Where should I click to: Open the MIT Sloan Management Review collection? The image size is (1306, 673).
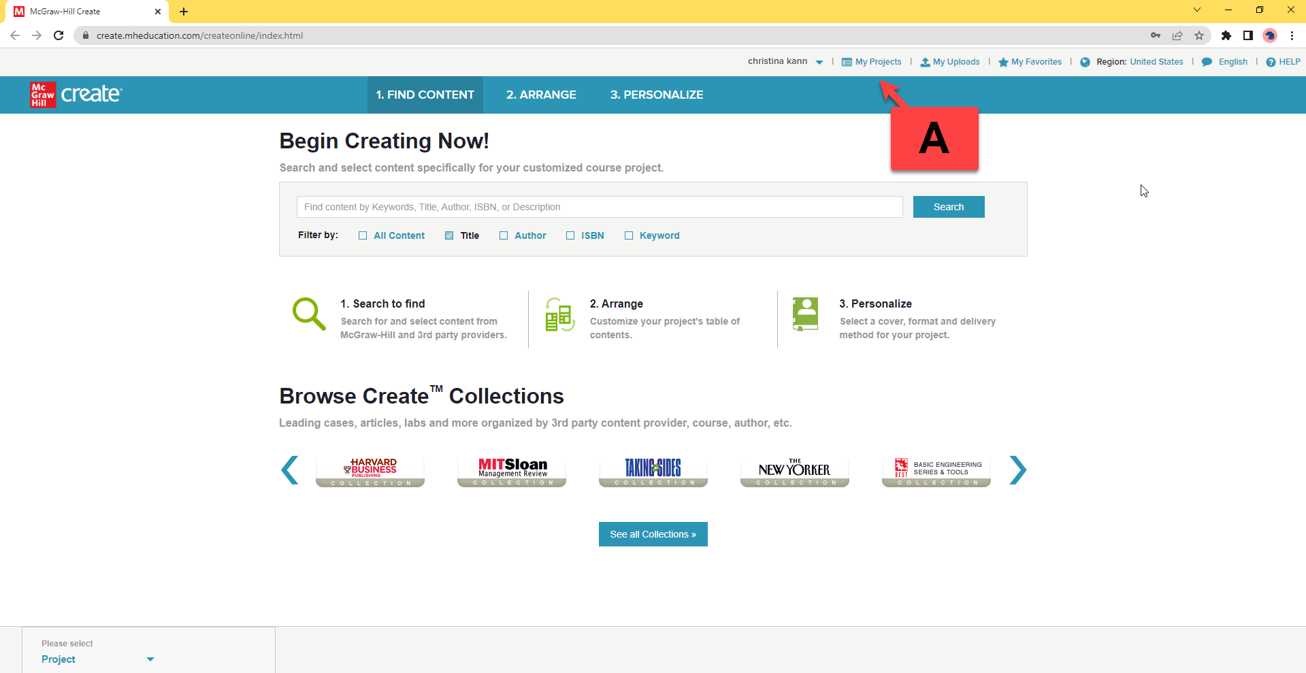coord(512,471)
